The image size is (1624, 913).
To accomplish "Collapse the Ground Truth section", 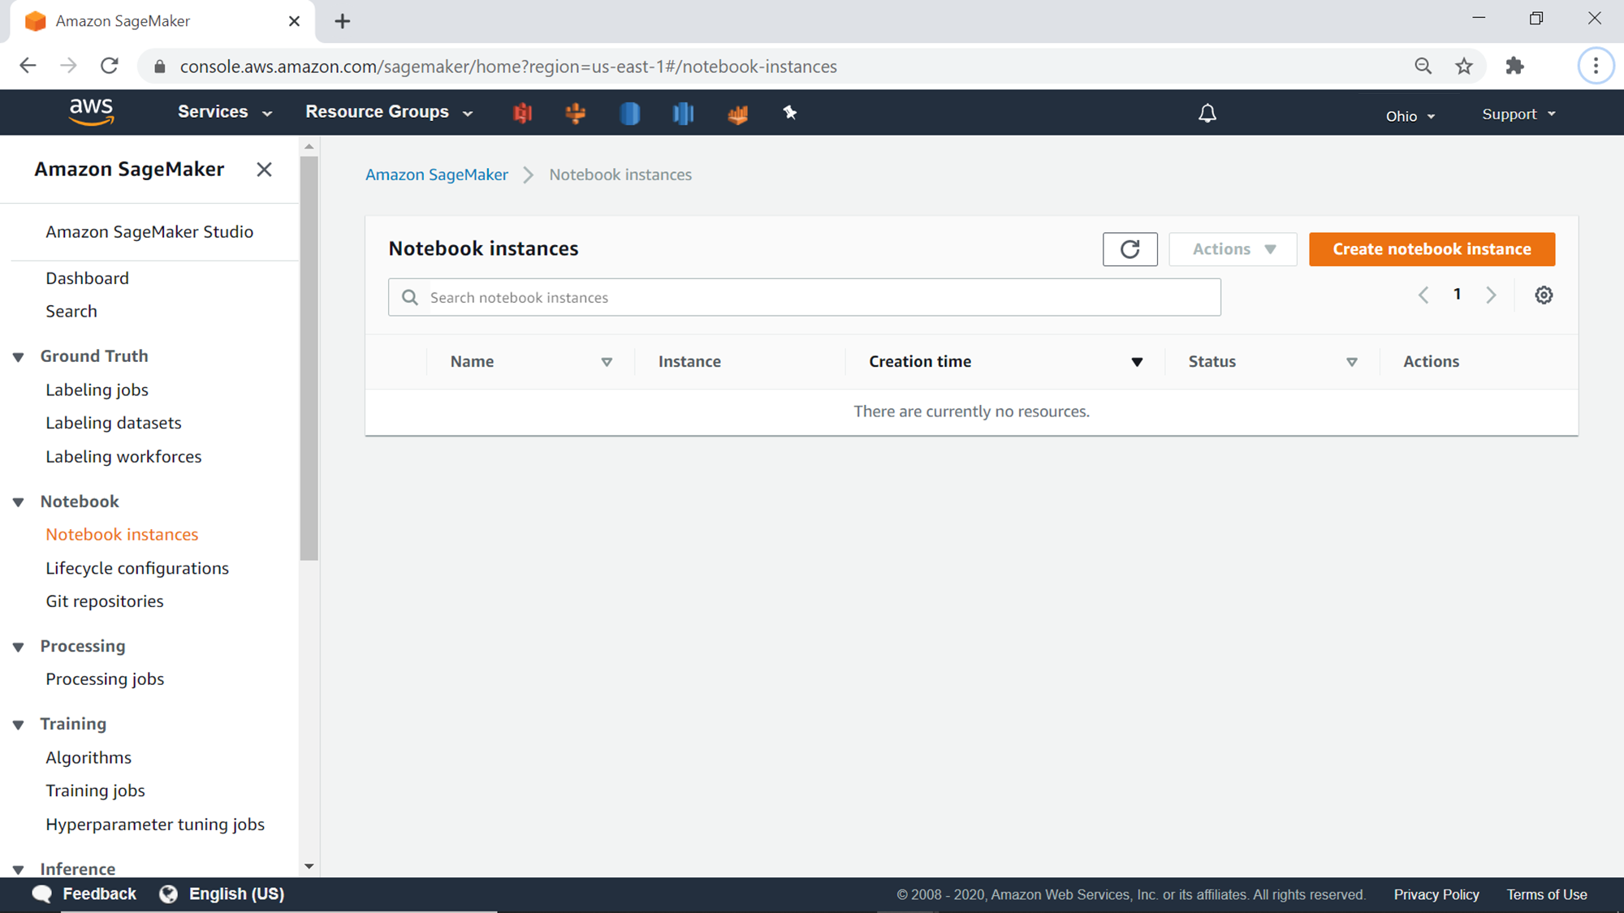I will click(x=19, y=357).
